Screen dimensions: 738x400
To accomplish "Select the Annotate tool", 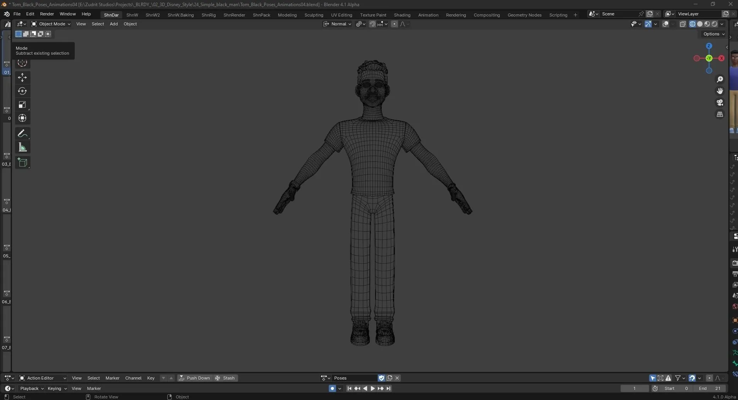I will 22,133.
